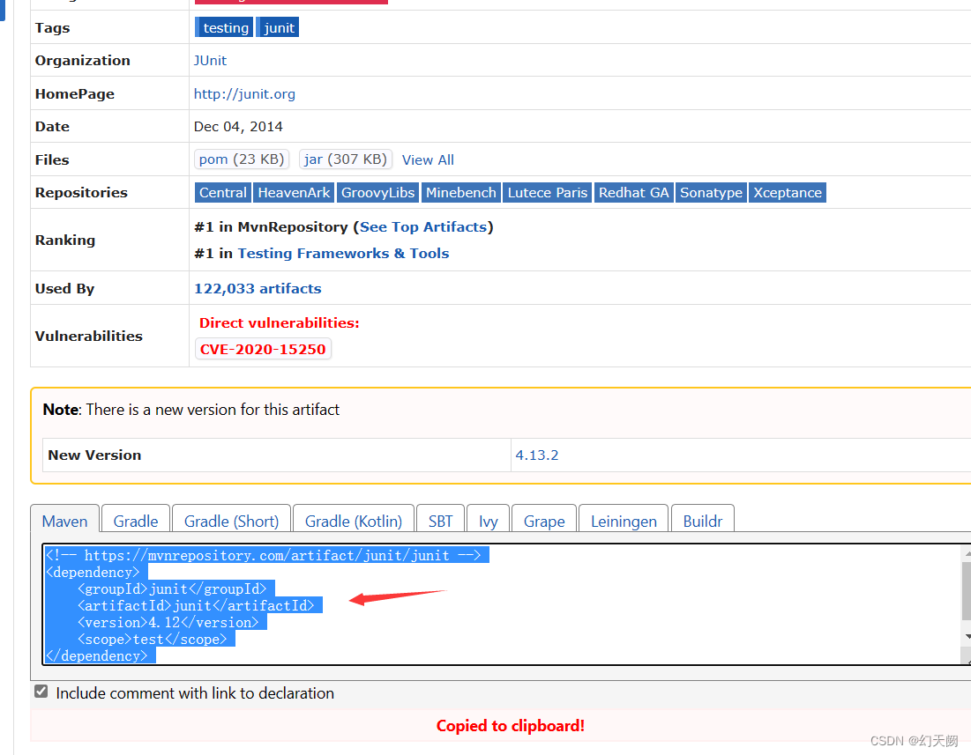Uncheck 'Include comment with link to declaration'
This screenshot has height=755, width=971.
tap(41, 691)
